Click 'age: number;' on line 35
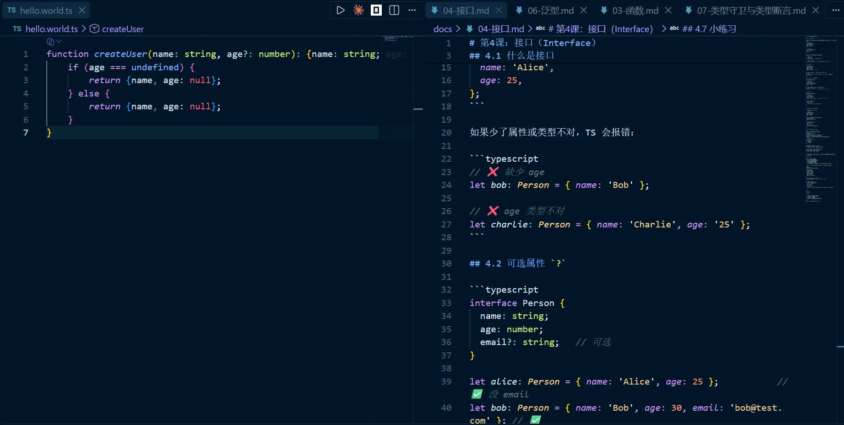844x425 pixels. pos(511,329)
